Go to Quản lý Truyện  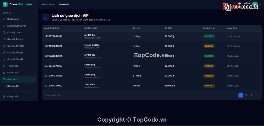(x=19, y=39)
